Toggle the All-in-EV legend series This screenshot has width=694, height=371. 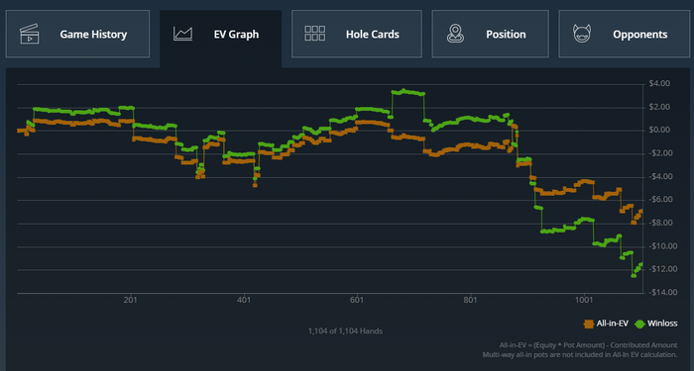(x=607, y=324)
